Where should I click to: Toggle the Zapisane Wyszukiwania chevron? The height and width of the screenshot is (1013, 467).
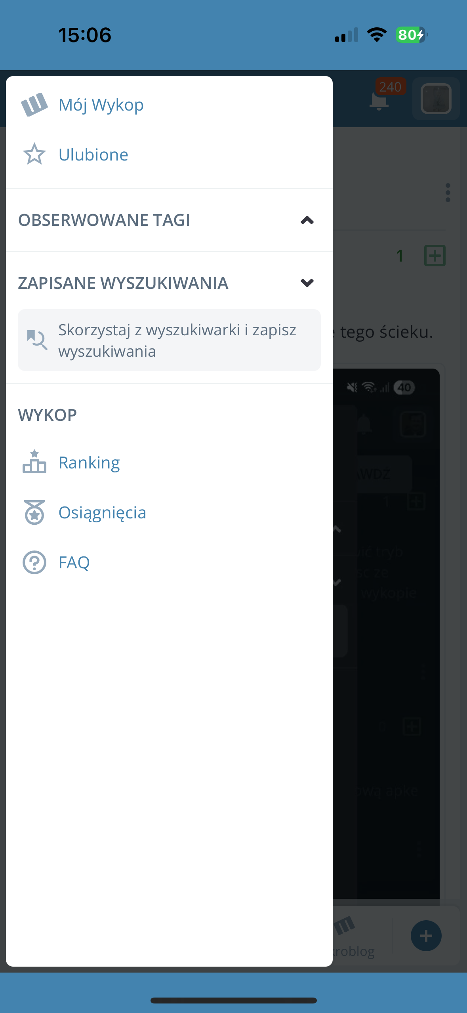(307, 283)
